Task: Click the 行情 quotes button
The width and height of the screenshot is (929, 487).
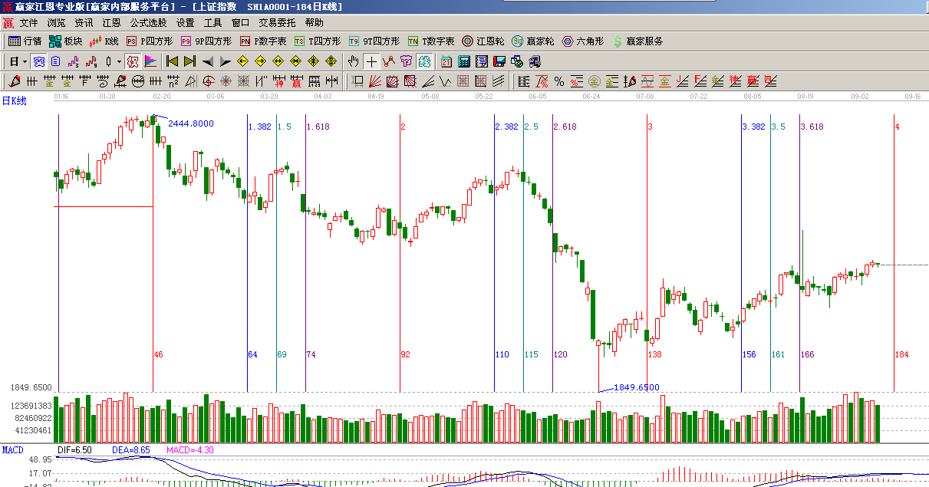Action: (25, 41)
